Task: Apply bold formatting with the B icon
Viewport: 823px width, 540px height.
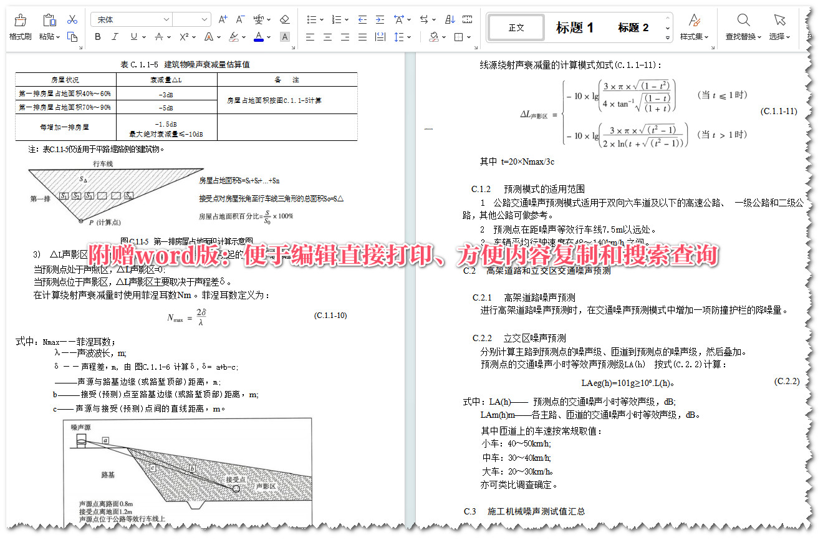Action: (x=97, y=37)
